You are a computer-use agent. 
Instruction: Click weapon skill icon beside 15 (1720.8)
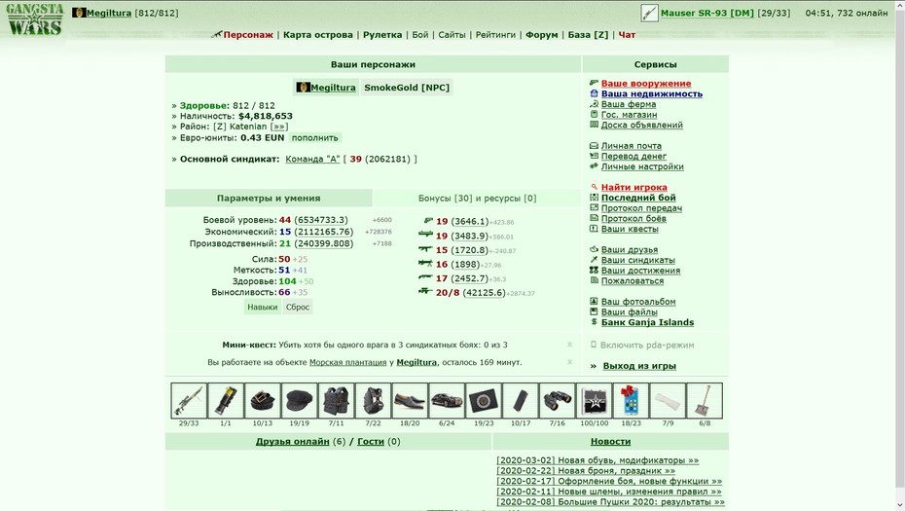(426, 249)
